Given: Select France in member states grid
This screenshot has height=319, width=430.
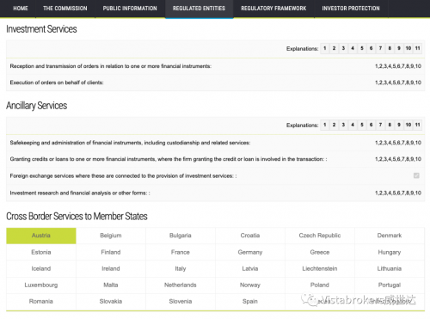Looking at the screenshot, I should 181,252.
